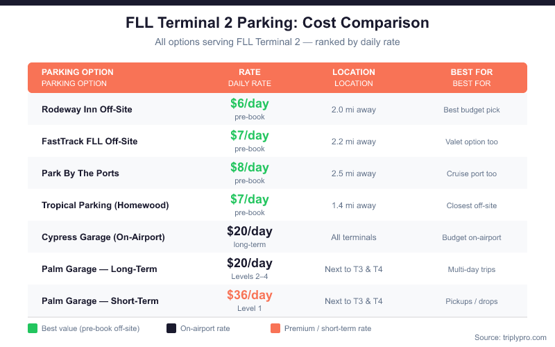555x347 pixels.
Task: Click the Palm Garage — Short-Term name
Action: [100, 301]
